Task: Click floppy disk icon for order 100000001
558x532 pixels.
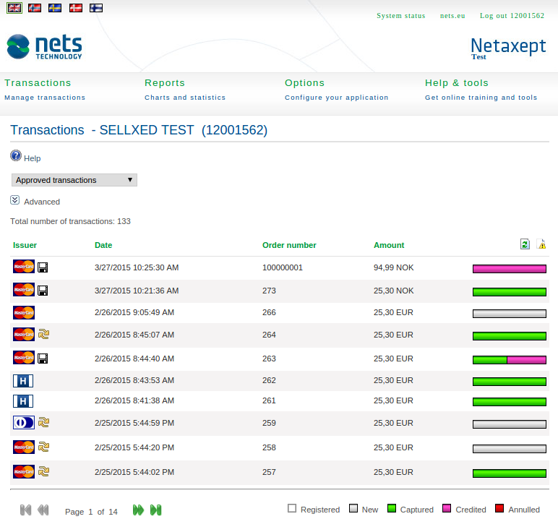Action: click(43, 267)
